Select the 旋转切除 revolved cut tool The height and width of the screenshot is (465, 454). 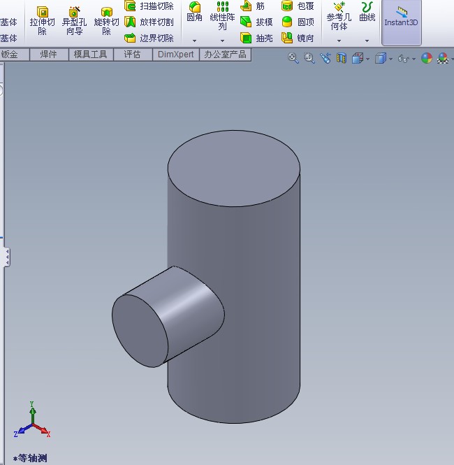click(106, 21)
